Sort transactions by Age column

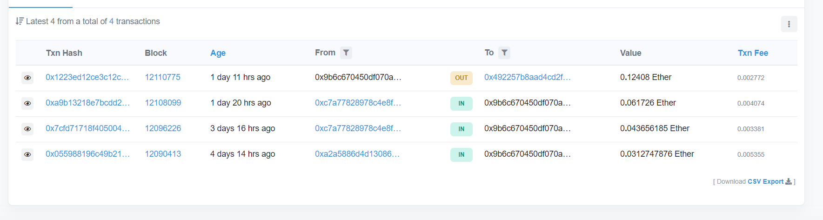(x=218, y=53)
